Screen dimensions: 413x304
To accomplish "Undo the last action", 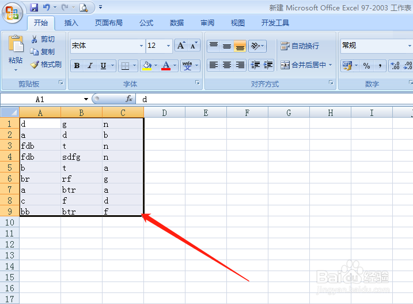I will pos(46,7).
